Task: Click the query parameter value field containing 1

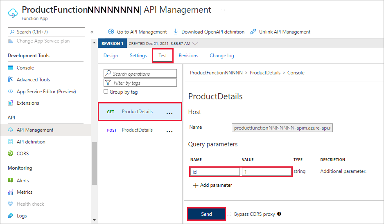Action: pyautogui.click(x=267, y=172)
